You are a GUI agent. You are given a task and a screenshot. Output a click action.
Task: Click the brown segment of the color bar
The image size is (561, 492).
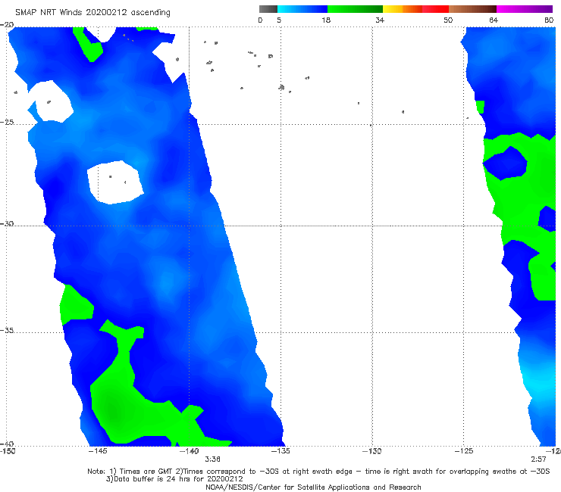pyautogui.click(x=472, y=9)
